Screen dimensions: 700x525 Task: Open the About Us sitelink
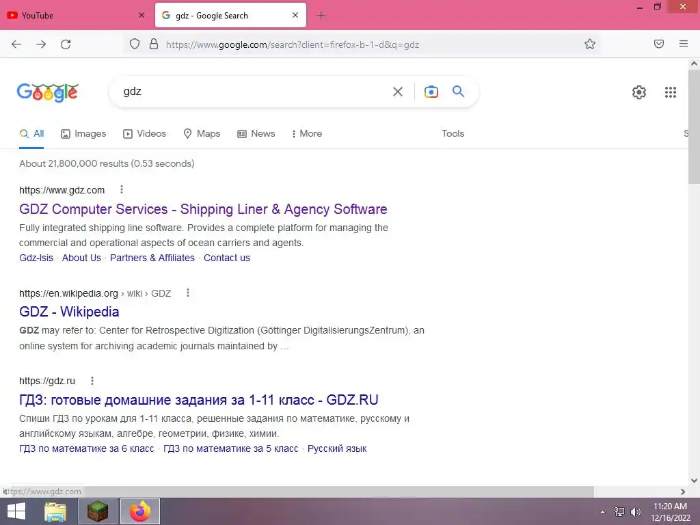click(82, 258)
